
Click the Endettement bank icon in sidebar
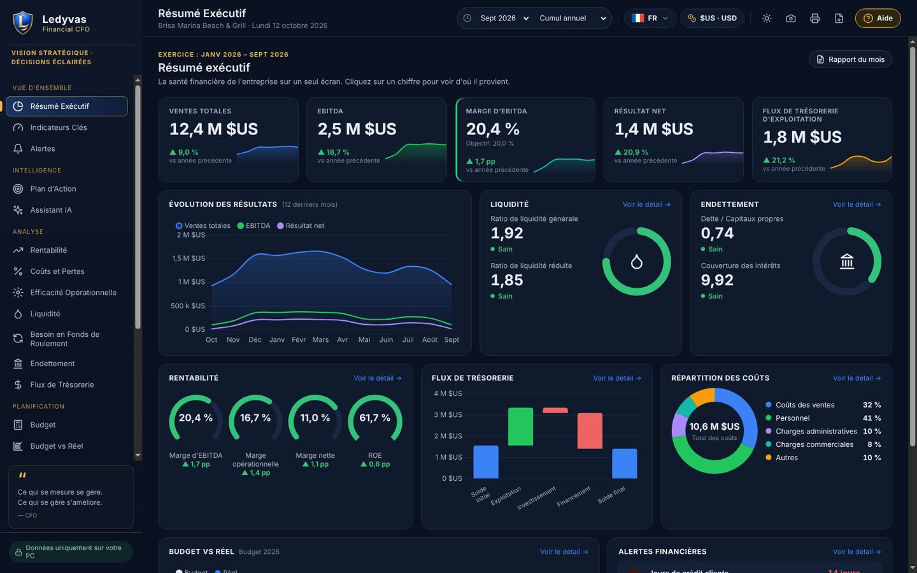pos(18,364)
